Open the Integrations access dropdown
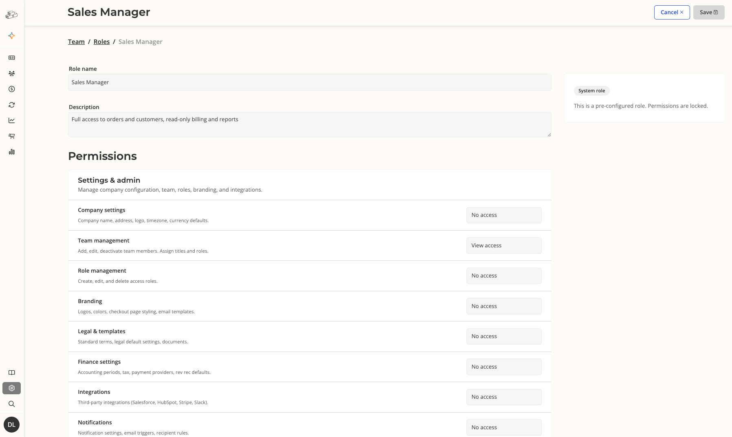Viewport: 732px width, 437px height. [504, 397]
